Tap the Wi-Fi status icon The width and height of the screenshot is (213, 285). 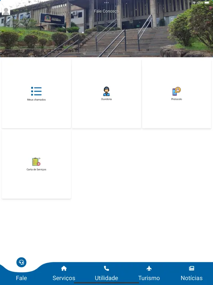click(x=194, y=3)
